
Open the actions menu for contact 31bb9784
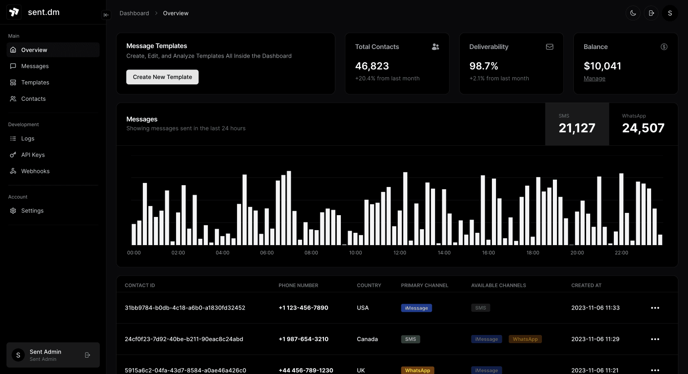(655, 308)
